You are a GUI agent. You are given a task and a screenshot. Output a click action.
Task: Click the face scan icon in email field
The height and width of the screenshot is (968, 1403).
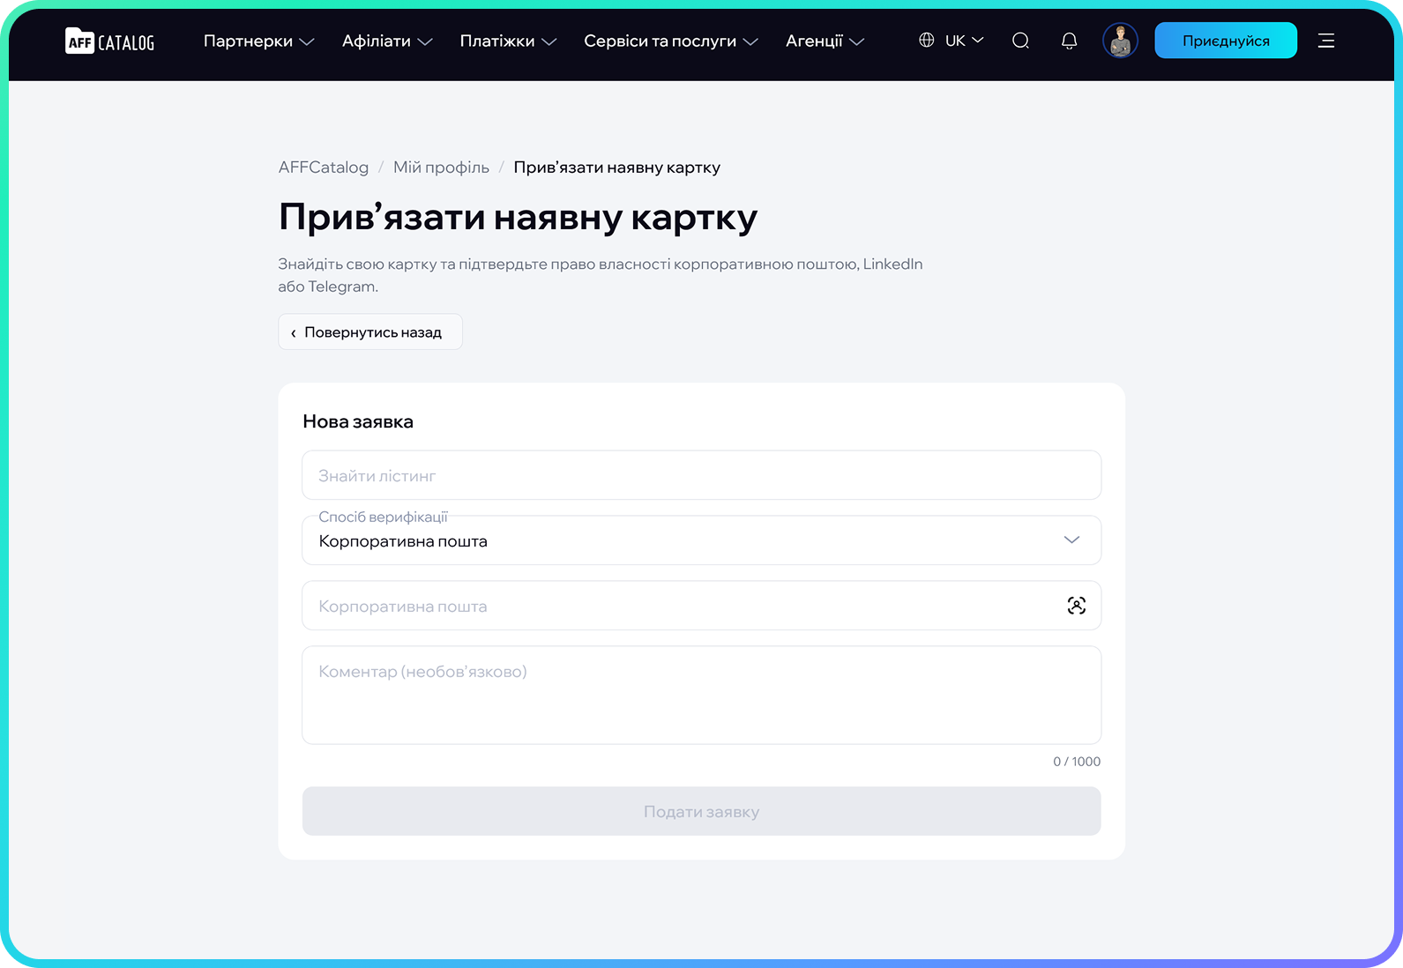1076,606
